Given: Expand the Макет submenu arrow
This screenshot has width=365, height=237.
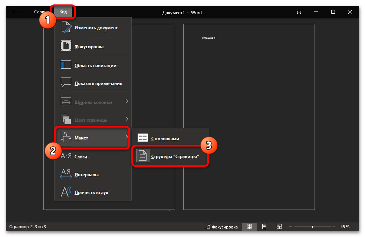Looking at the screenshot, I should tap(127, 137).
